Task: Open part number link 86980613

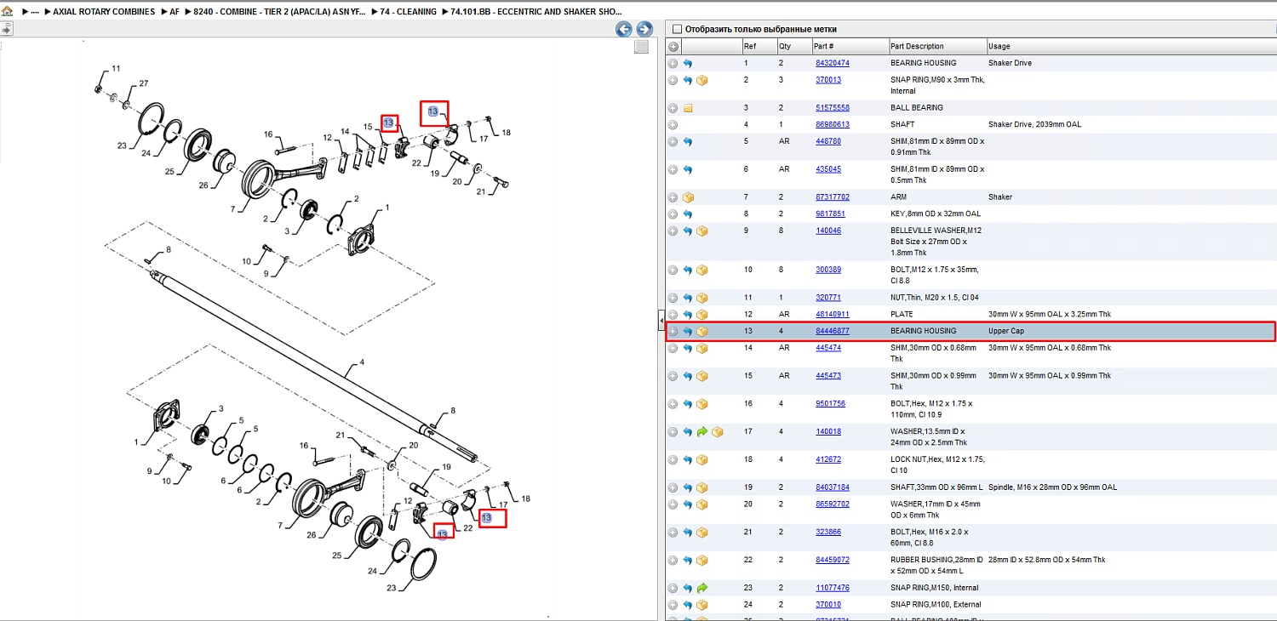Action: pyautogui.click(x=833, y=125)
